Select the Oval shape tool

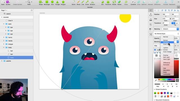(52, 3)
